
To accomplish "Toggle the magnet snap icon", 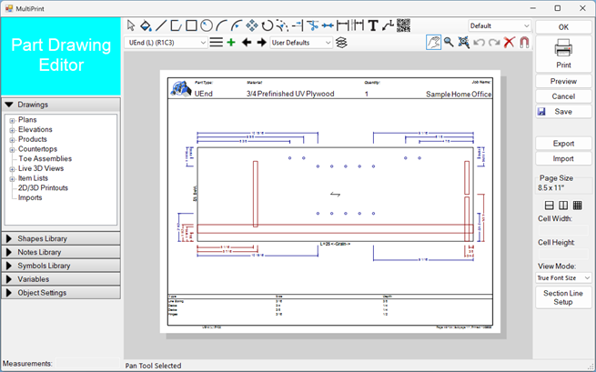I will pyautogui.click(x=524, y=42).
